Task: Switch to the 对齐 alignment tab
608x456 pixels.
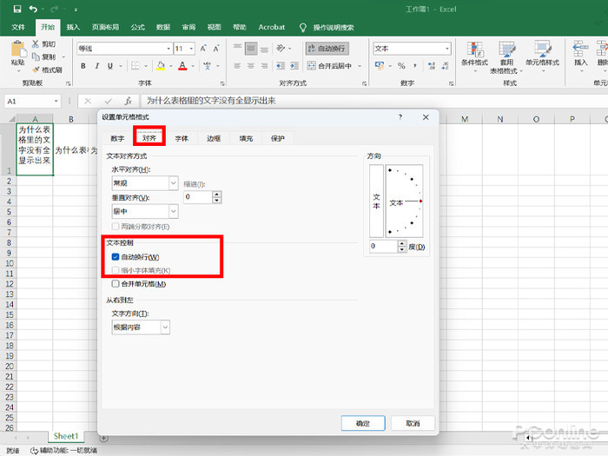Action: [x=149, y=138]
